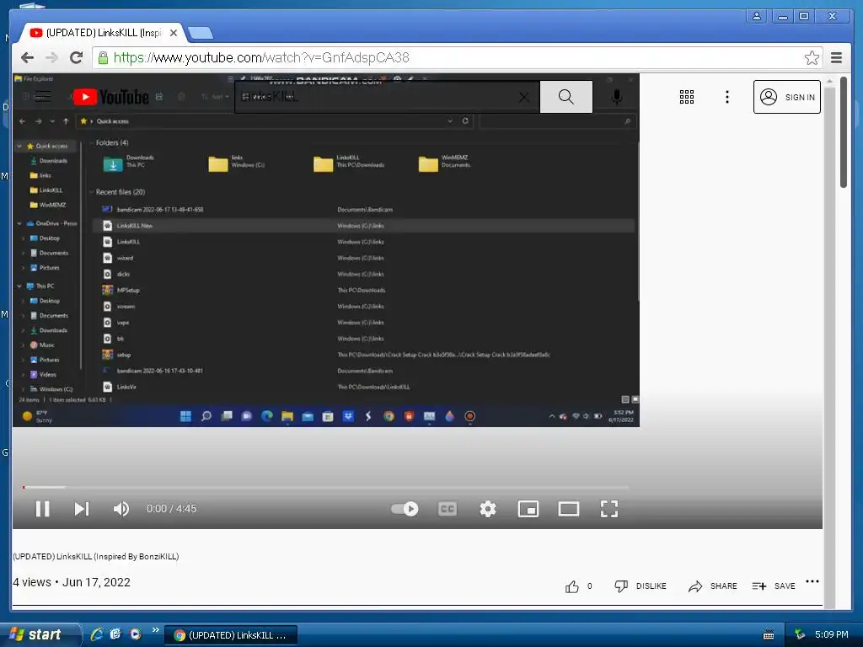Toggle the autoplay switch
The height and width of the screenshot is (647, 863).
pyautogui.click(x=405, y=509)
